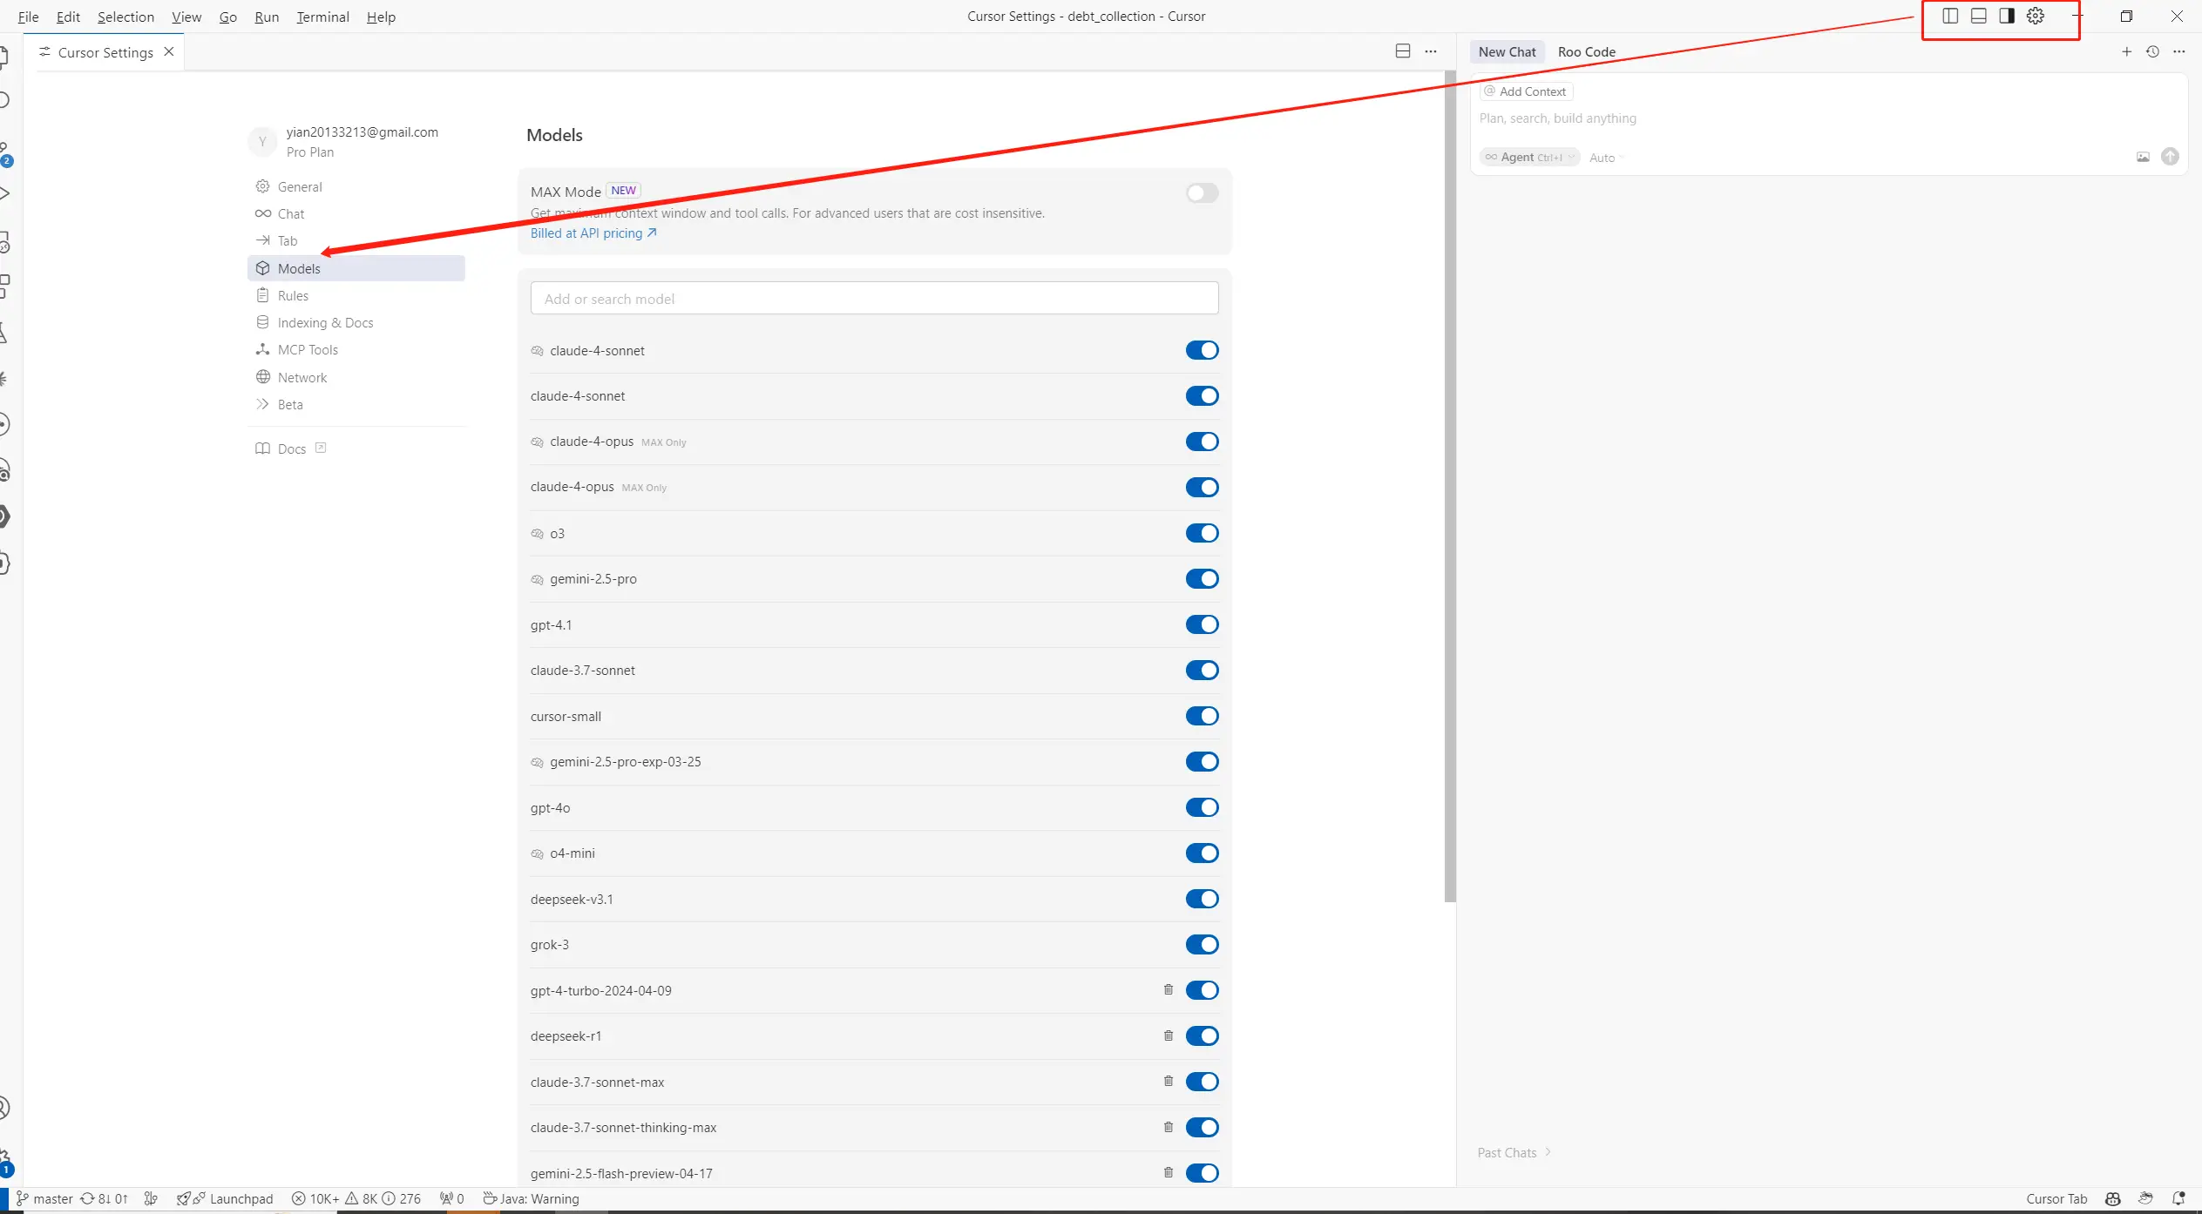
Task: Disable gpt-4o model toggle
Action: point(1202,807)
